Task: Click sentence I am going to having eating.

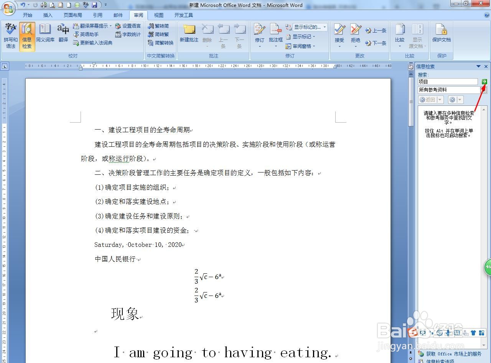Action: point(222,352)
